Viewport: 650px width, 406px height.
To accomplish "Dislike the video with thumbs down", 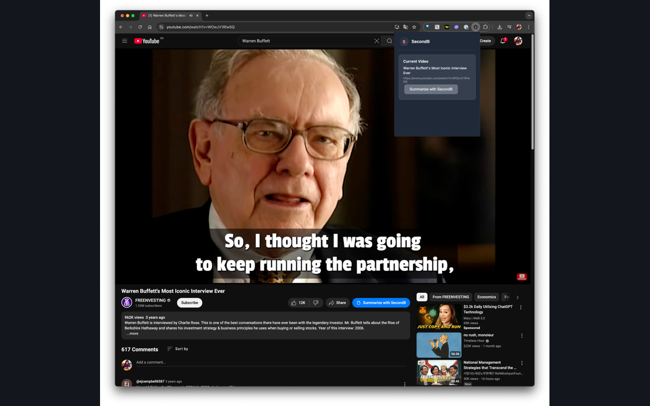I will pos(316,303).
